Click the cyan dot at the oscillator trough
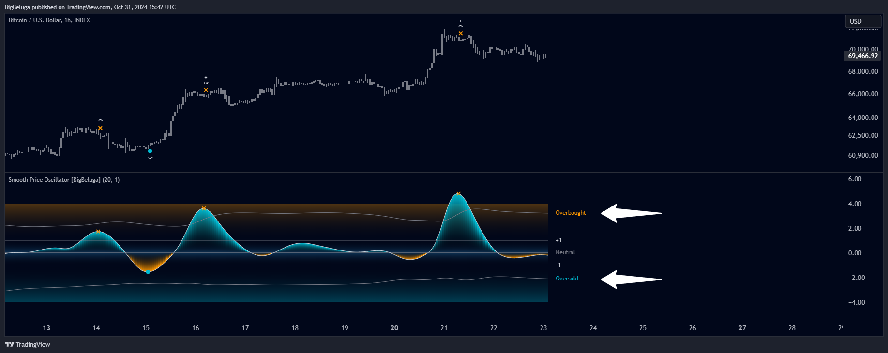This screenshot has width=888, height=353. coord(148,272)
